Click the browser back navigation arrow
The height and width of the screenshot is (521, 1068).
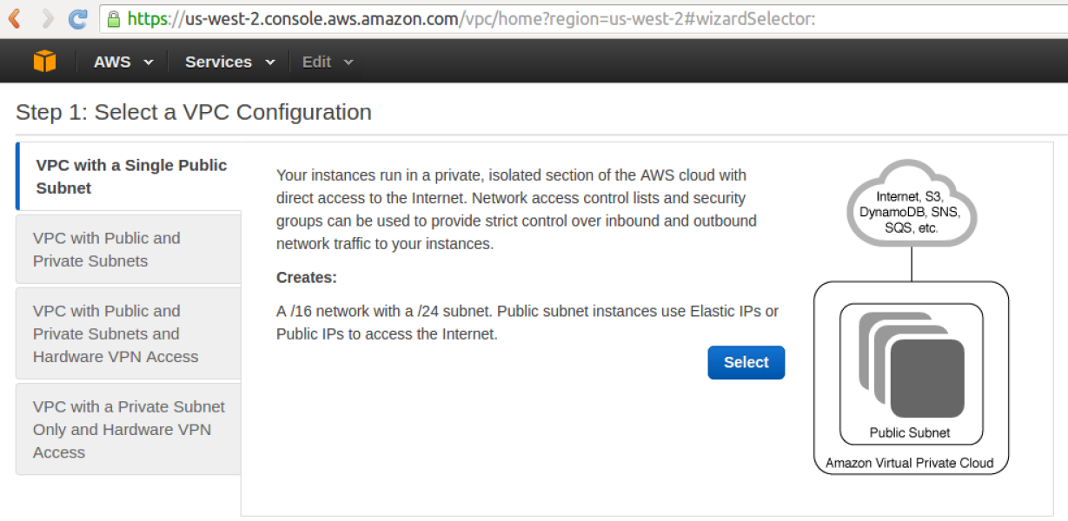click(x=12, y=17)
